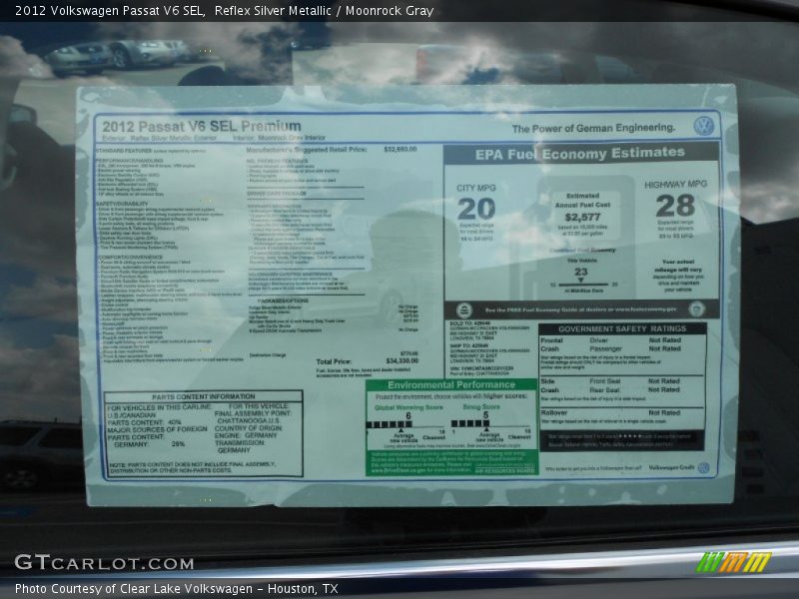Click the Air Resources Board badge

503,468
